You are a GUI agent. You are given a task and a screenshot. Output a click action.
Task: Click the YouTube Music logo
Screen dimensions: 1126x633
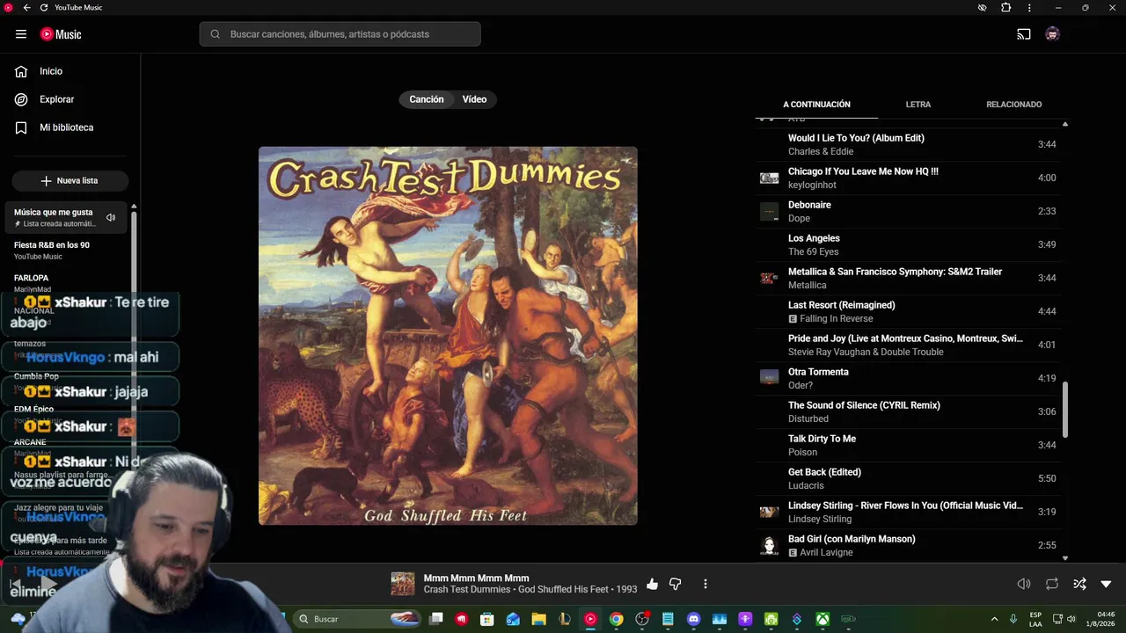pyautogui.click(x=61, y=34)
